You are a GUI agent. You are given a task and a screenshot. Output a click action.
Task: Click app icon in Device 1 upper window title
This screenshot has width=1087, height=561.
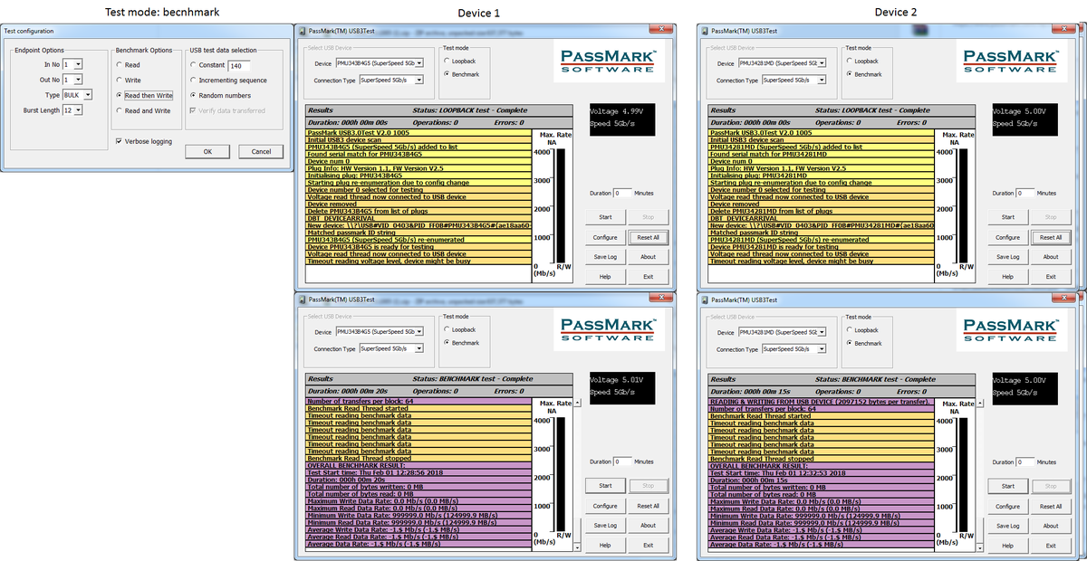[303, 31]
